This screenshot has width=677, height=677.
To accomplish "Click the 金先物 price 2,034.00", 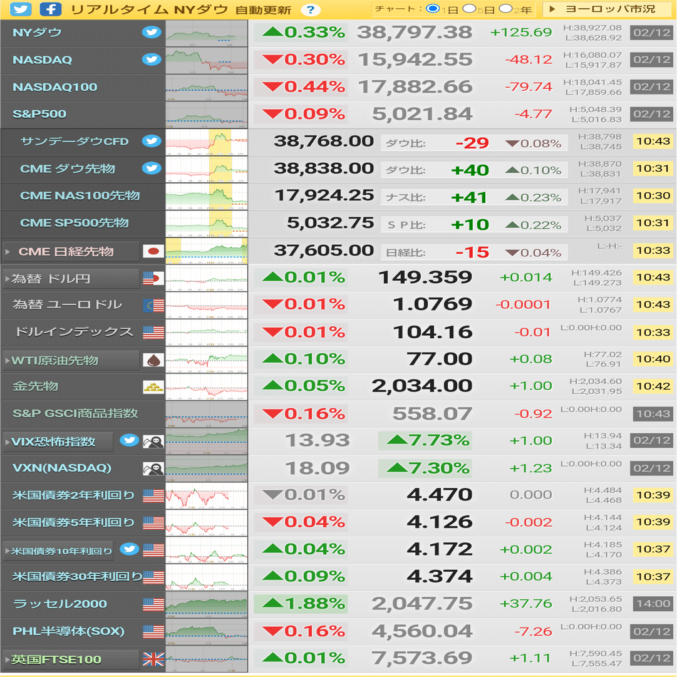I will coord(422,386).
